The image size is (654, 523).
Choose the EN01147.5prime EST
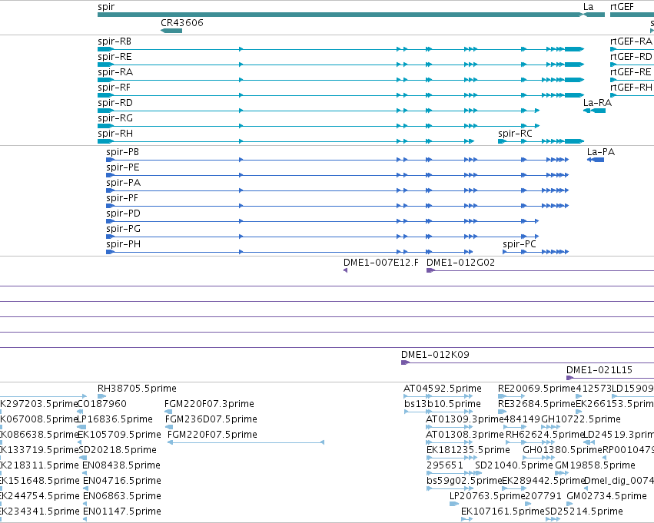(85, 519)
